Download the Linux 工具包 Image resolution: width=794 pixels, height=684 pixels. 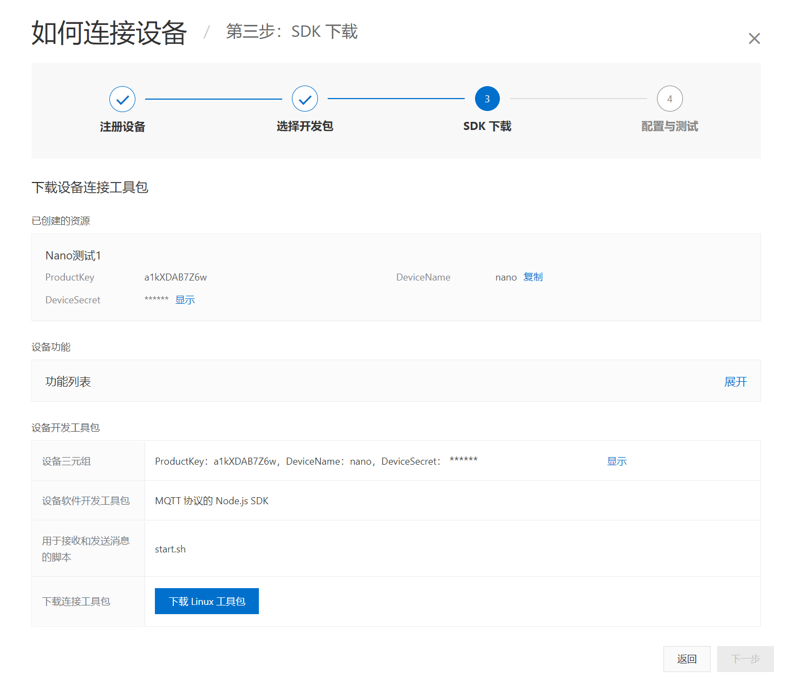206,601
